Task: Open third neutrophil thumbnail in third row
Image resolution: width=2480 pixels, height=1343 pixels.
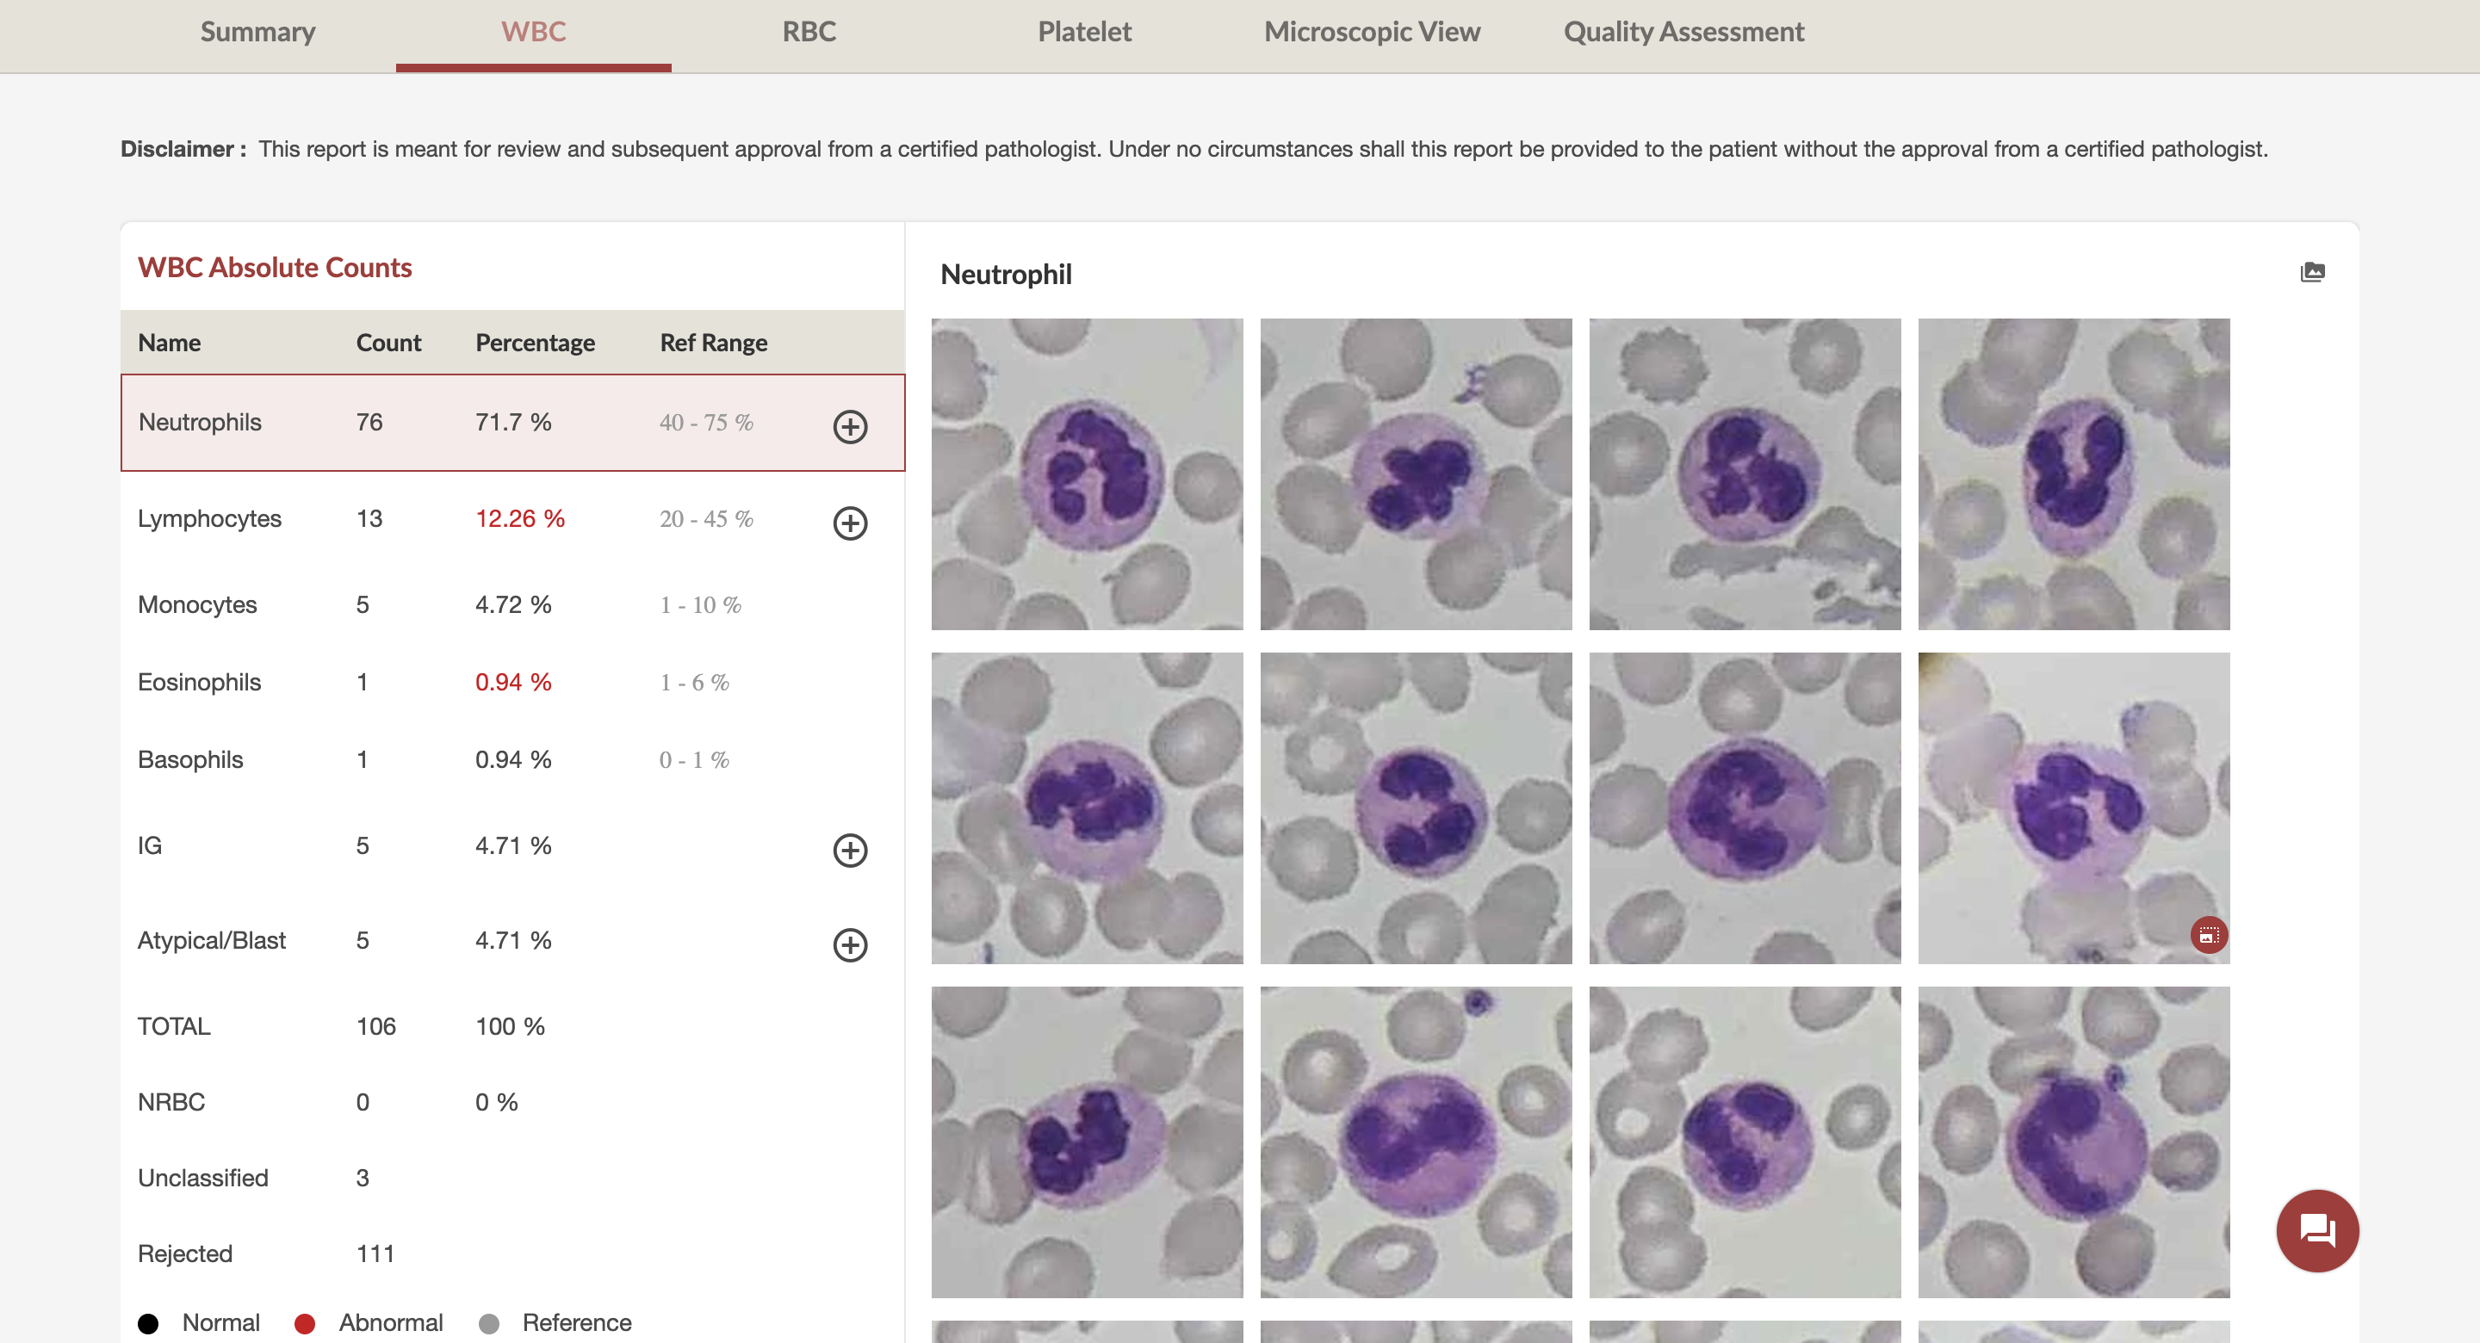Action: (1745, 1142)
